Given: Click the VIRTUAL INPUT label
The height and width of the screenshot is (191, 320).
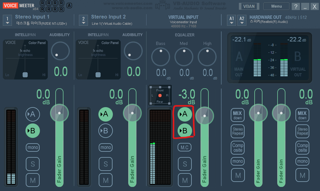Looking at the screenshot, I should coord(183,17).
